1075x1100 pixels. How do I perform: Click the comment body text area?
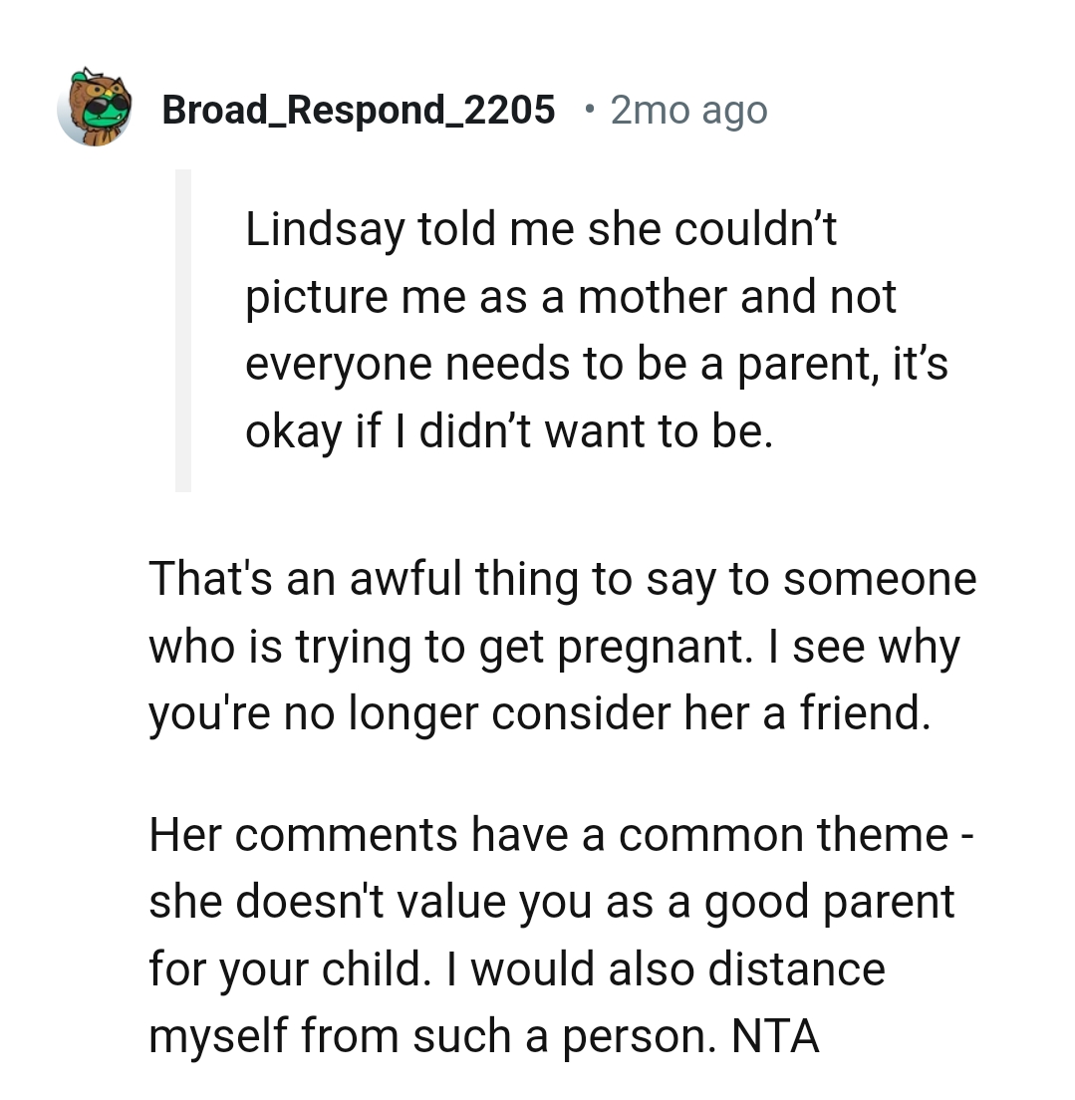[558, 805]
